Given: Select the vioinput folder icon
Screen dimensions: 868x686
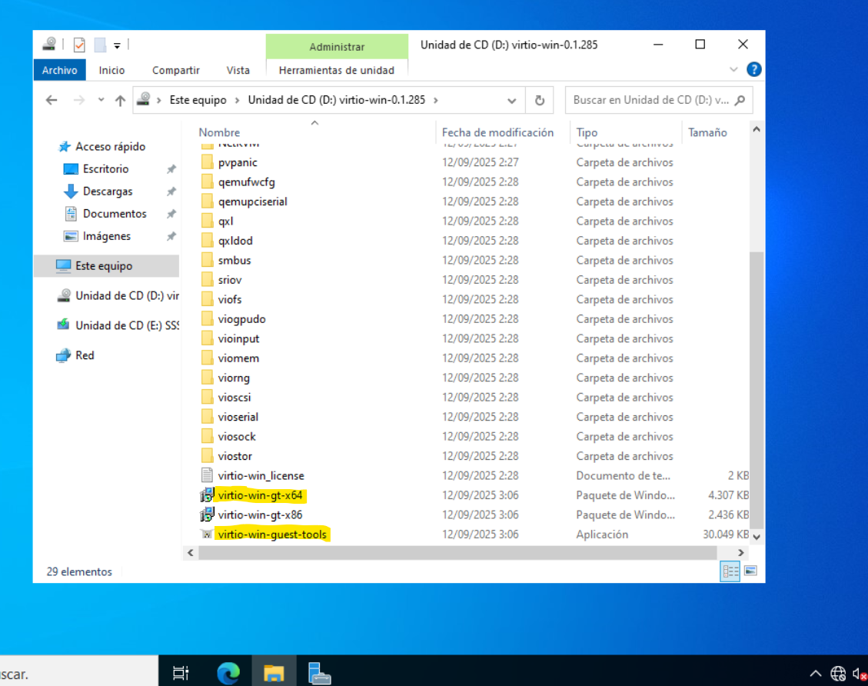Looking at the screenshot, I should (207, 339).
